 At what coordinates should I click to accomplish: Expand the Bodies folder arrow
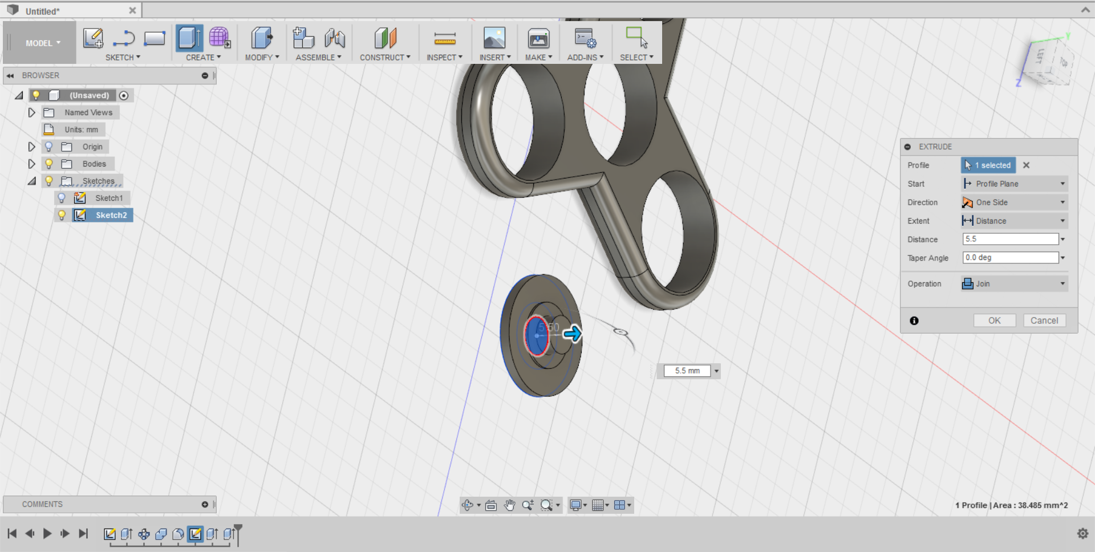point(32,164)
